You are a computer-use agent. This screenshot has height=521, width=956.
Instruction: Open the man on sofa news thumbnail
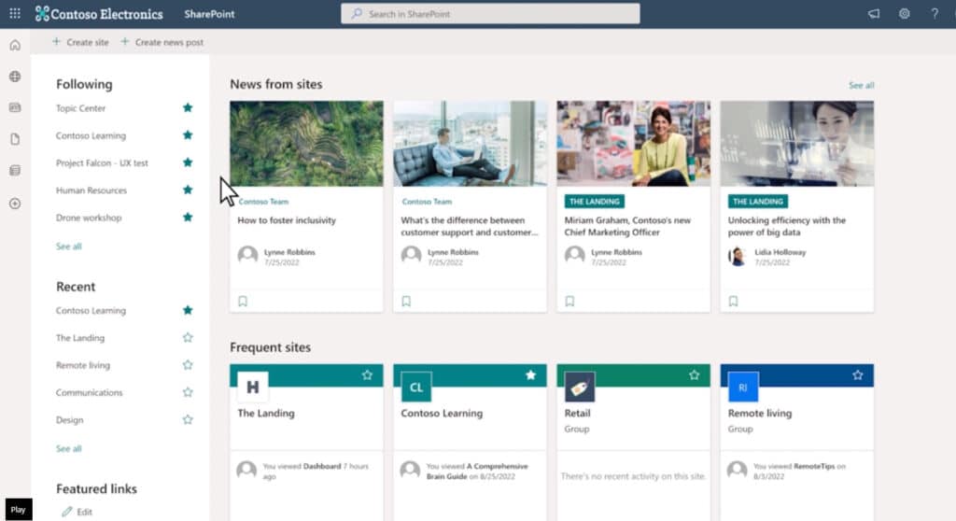pos(470,144)
